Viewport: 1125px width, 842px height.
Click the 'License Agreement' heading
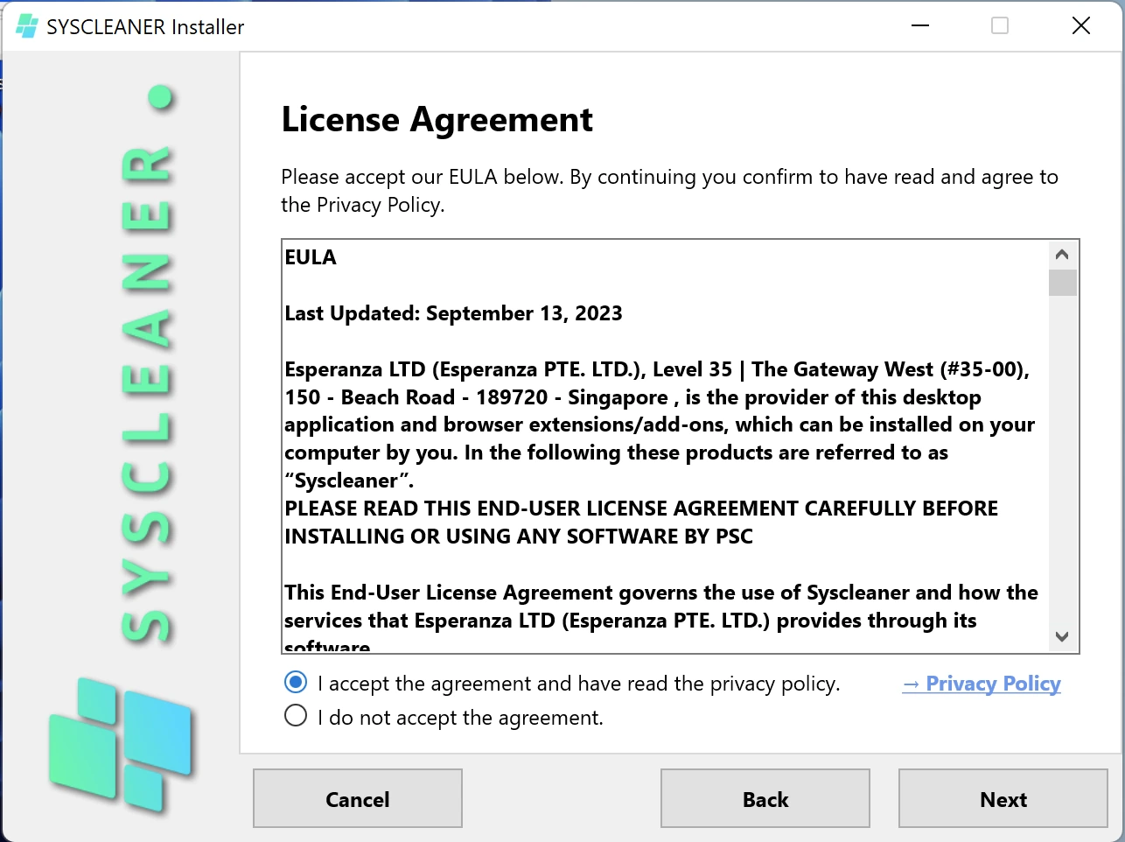pos(437,120)
